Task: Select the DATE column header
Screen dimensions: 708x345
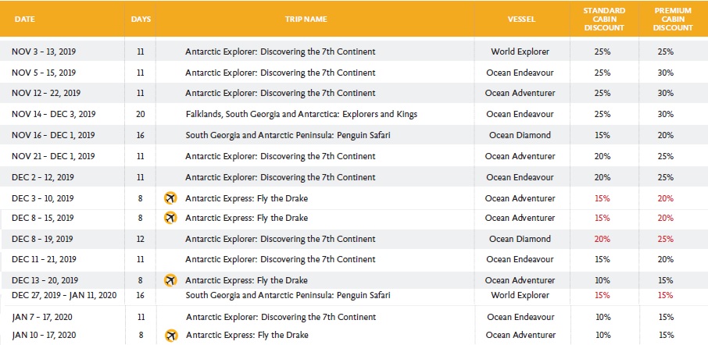Action: click(x=23, y=18)
